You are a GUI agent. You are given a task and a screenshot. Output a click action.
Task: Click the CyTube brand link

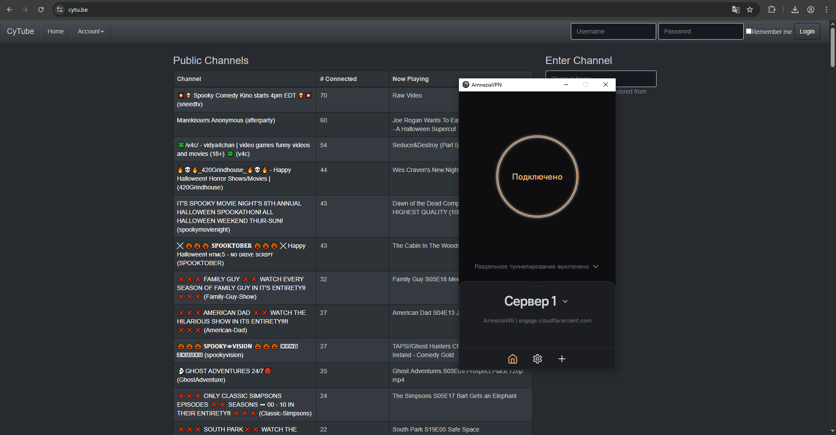(x=20, y=31)
